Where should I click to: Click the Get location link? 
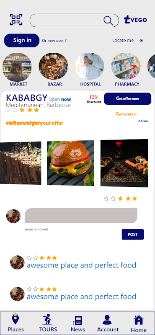click(x=126, y=114)
